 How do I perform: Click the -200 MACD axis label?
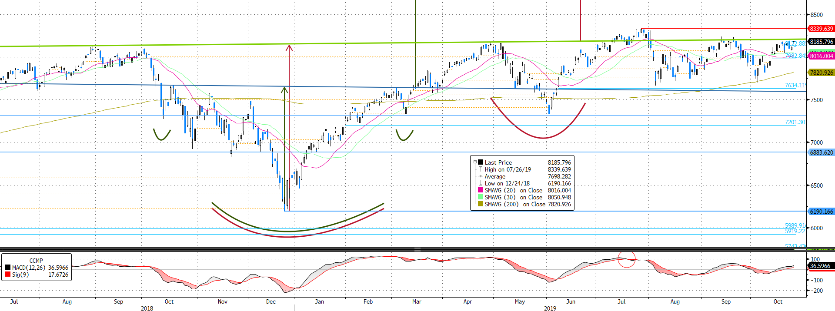pos(817,291)
